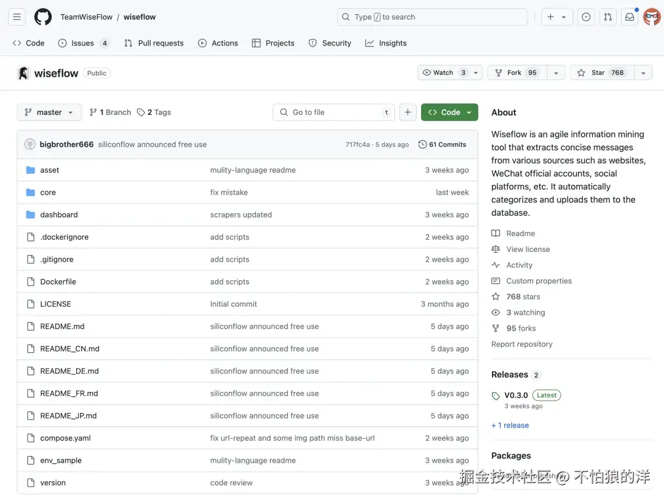The image size is (664, 499).
Task: Open the TeamWiseFlow organization link
Action: click(x=87, y=17)
